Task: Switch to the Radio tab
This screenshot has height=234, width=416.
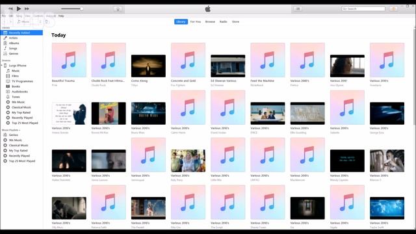Action: (224, 21)
